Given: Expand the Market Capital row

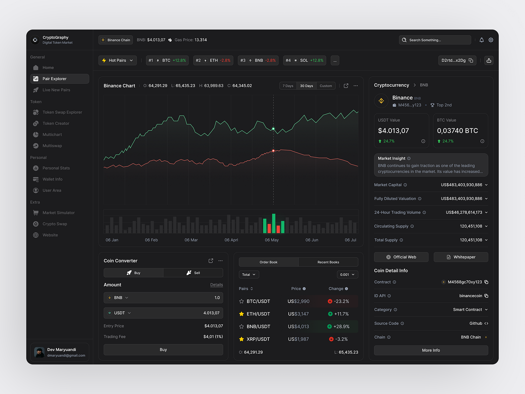Looking at the screenshot, I should point(486,185).
